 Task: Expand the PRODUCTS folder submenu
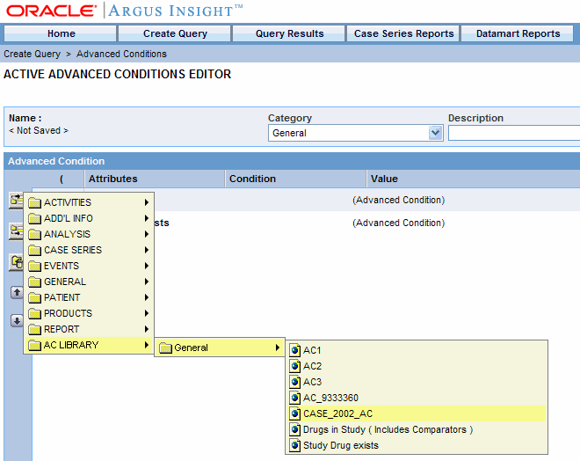tap(68, 313)
